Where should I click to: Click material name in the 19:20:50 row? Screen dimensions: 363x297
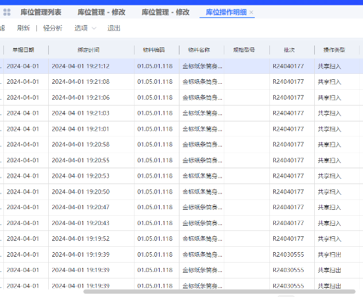pos(203,191)
